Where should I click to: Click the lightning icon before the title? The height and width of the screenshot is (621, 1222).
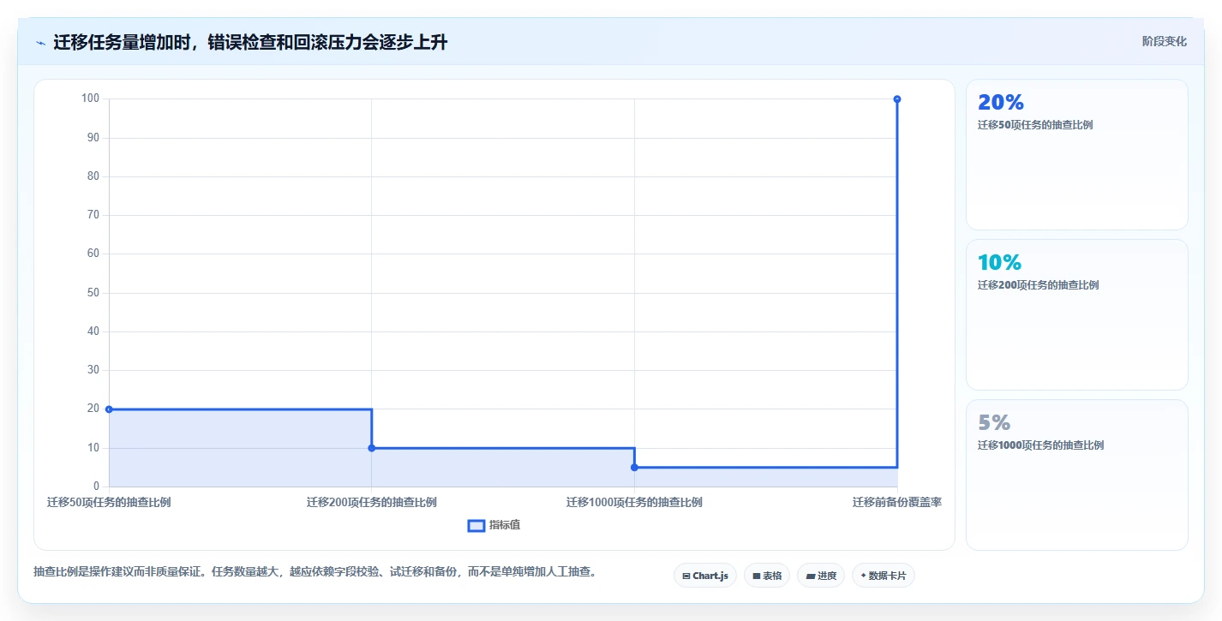[x=40, y=43]
